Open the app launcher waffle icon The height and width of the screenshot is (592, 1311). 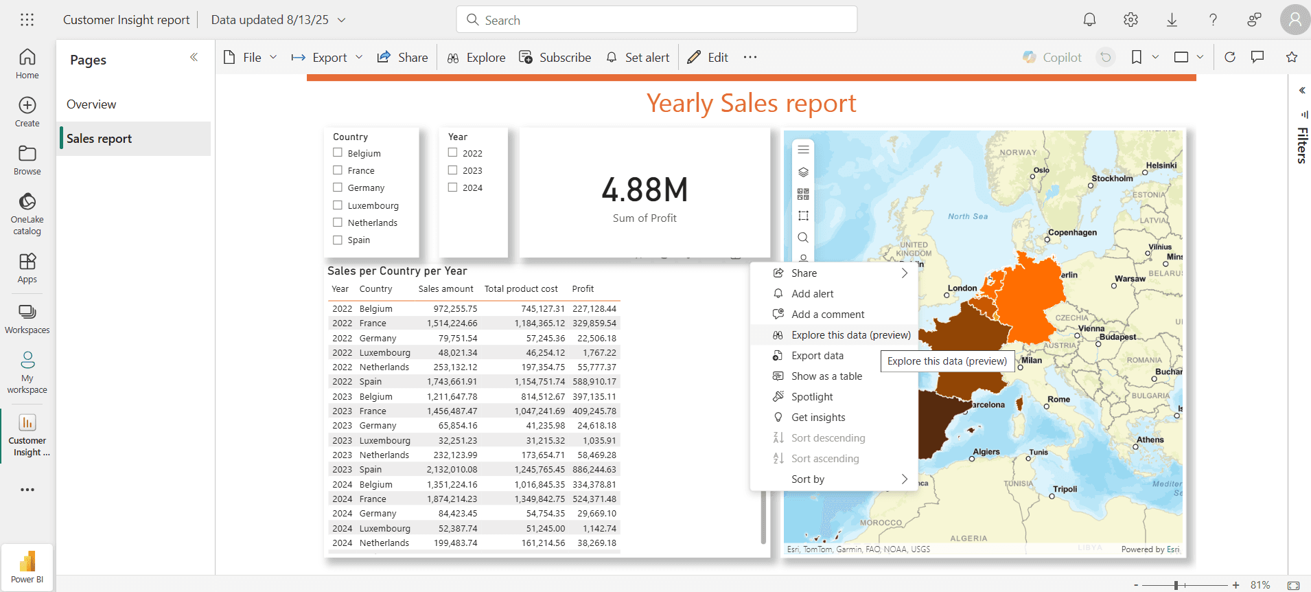tap(27, 20)
